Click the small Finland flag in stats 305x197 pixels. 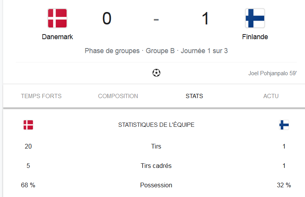(284, 125)
